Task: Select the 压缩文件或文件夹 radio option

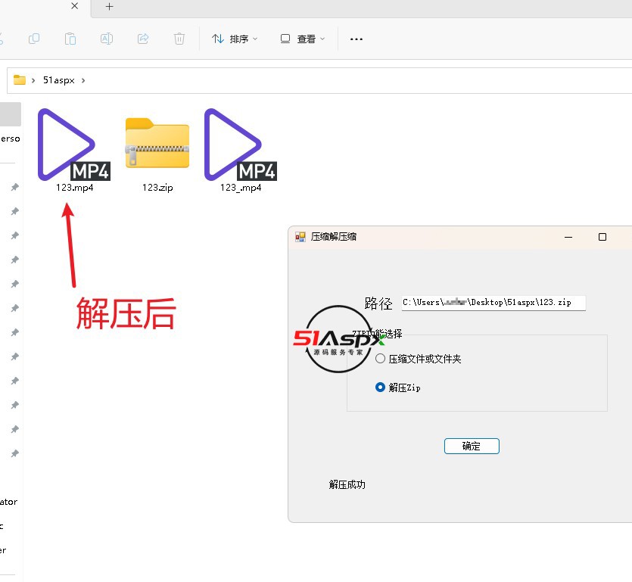Action: (x=418, y=359)
